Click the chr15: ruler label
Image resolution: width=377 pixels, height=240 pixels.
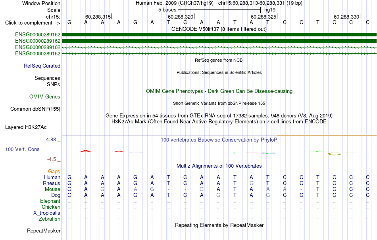(x=53, y=17)
